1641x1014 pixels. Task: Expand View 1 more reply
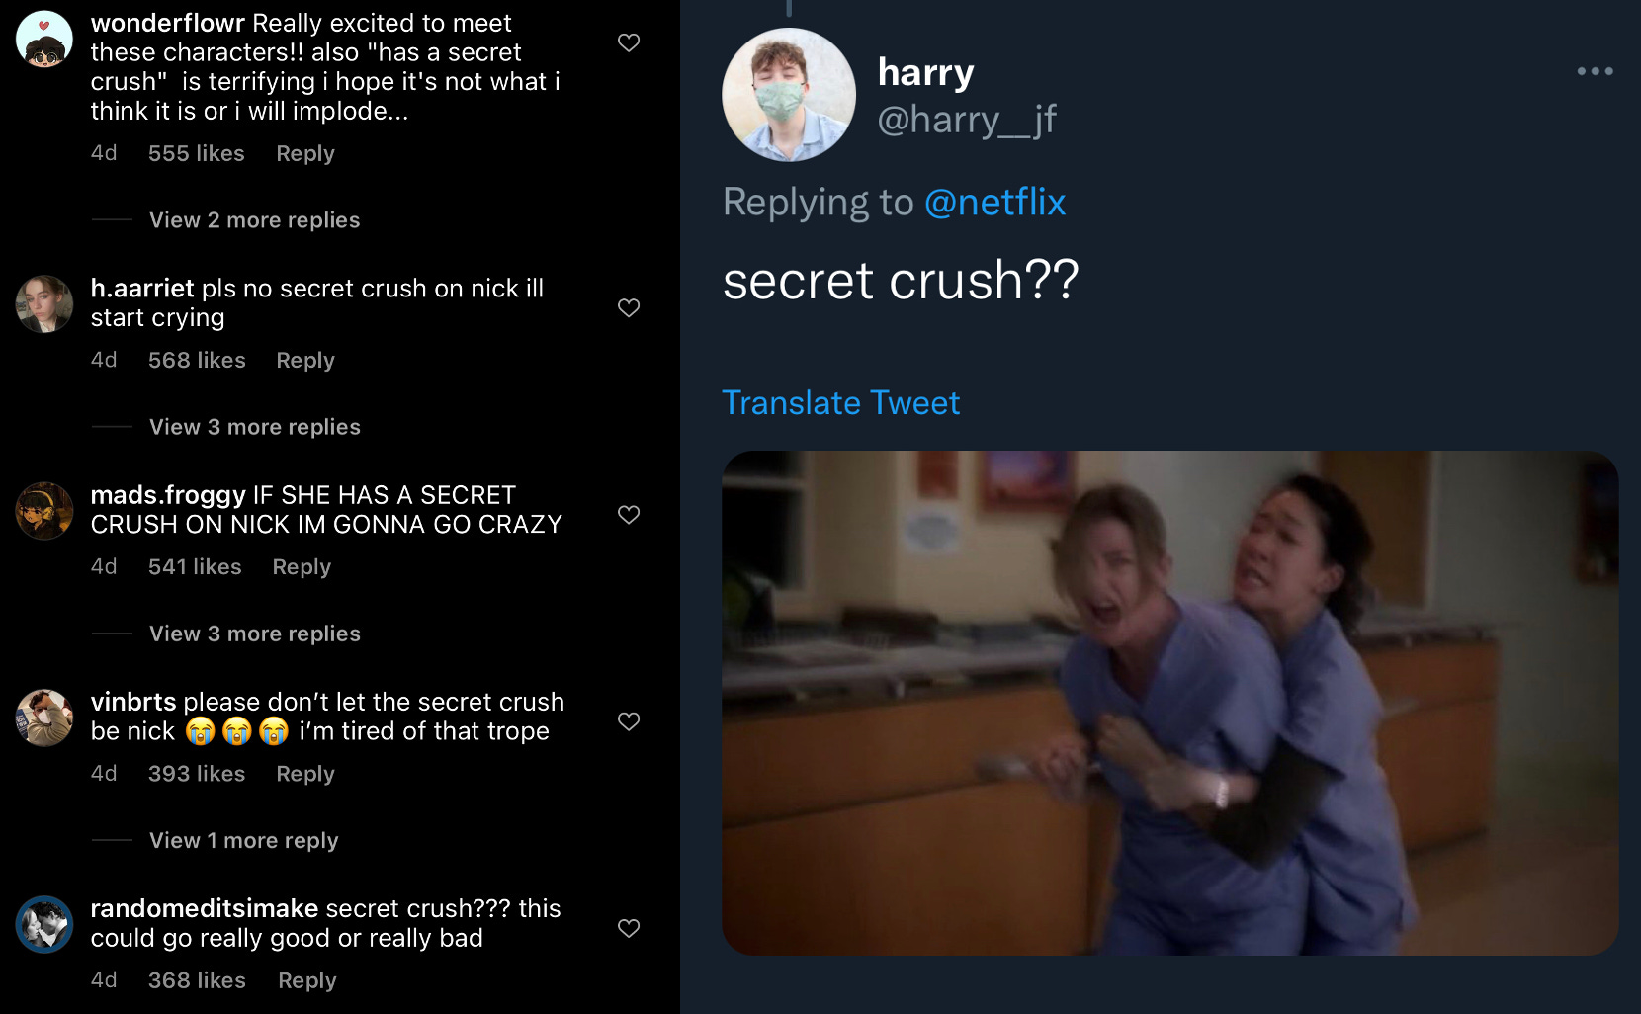tap(243, 840)
